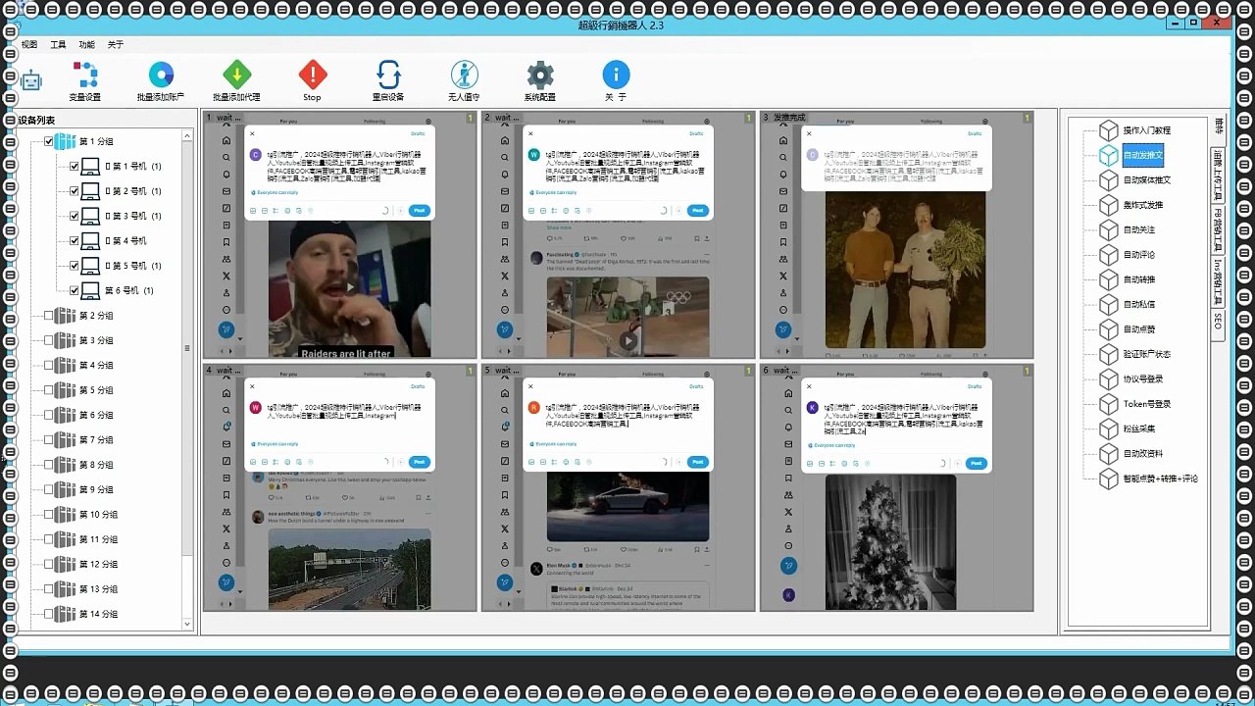Viewport: 1255px width, 706px height.
Task: Click the cube icon beside 协议号登录
Action: [1108, 379]
